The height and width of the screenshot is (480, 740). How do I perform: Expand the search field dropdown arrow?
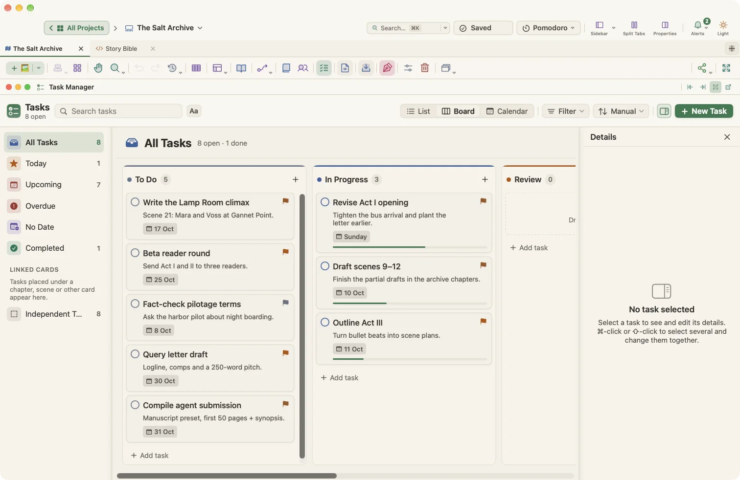tap(445, 28)
